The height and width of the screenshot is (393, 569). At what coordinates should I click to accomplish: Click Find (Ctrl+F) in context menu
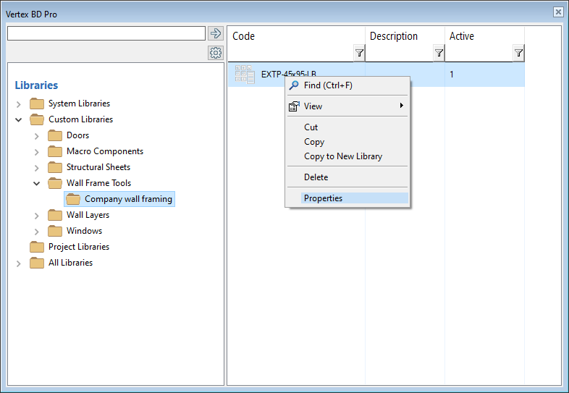pos(328,85)
